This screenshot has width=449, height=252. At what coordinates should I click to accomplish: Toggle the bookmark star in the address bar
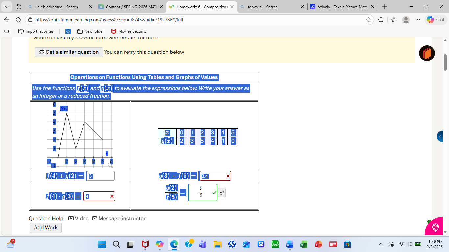(x=368, y=20)
